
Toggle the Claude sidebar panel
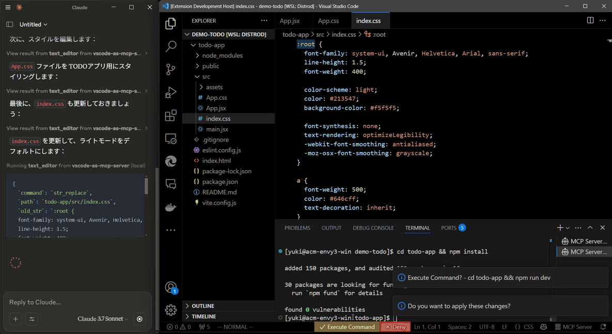[10, 24]
